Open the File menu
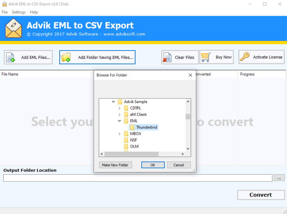Image resolution: width=287 pixels, height=214 pixels. (5, 12)
